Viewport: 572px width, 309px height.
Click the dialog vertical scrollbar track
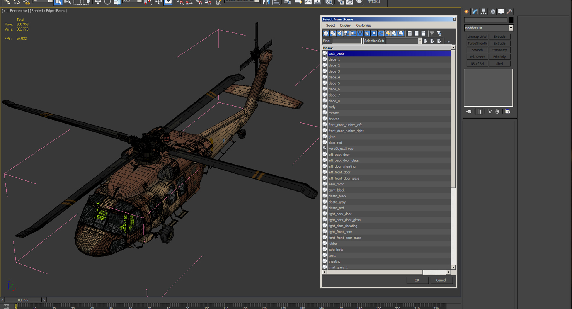click(453, 226)
